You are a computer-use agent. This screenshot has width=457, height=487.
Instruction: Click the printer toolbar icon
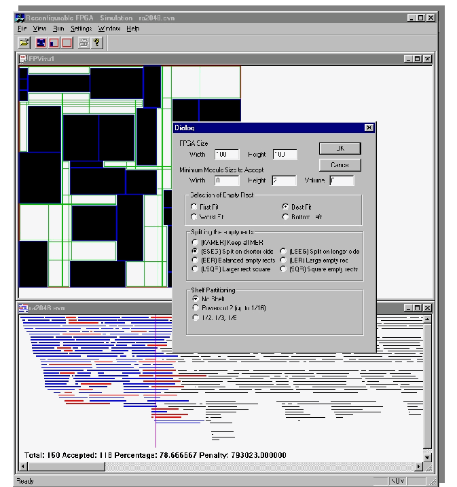tap(84, 43)
